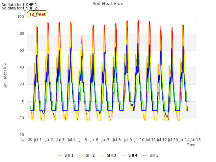Click the Jul 13 x-axis tick label

173,140
